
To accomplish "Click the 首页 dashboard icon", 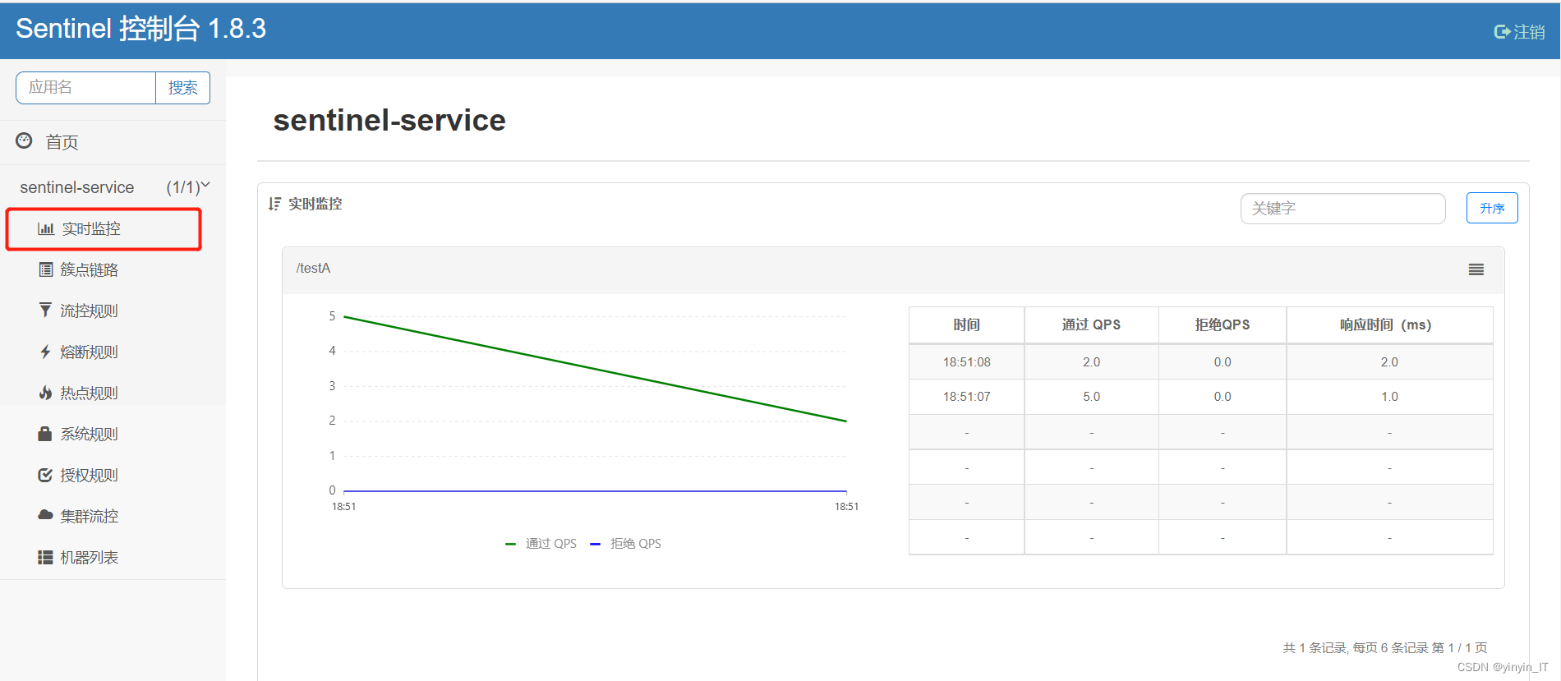I will tap(24, 141).
